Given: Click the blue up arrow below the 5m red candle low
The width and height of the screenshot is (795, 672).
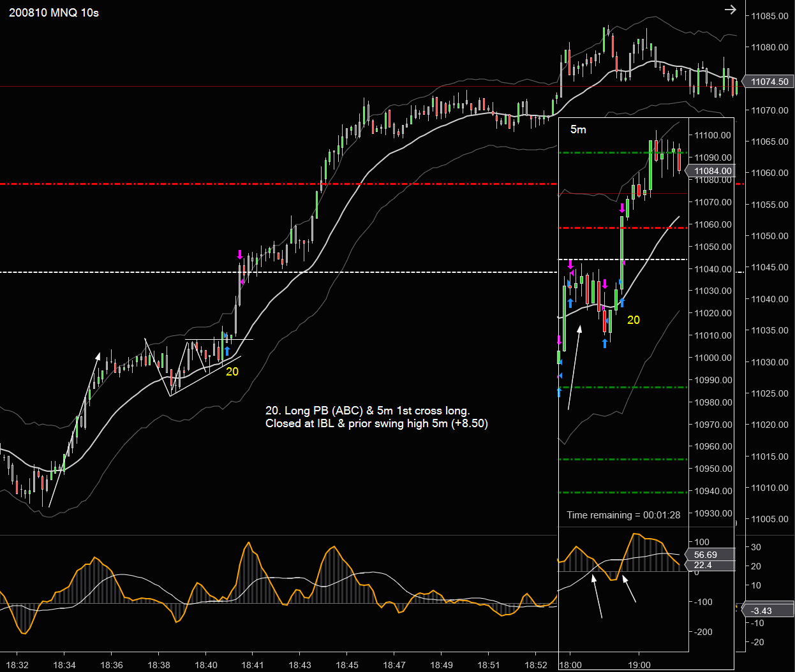Looking at the screenshot, I should pyautogui.click(x=605, y=343).
